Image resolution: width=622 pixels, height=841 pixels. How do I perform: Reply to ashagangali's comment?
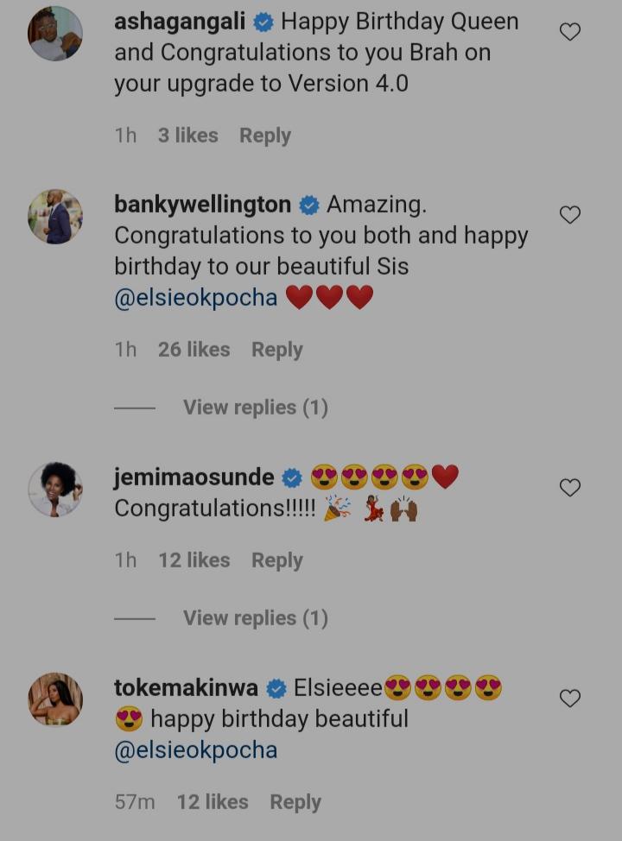pyautogui.click(x=264, y=136)
